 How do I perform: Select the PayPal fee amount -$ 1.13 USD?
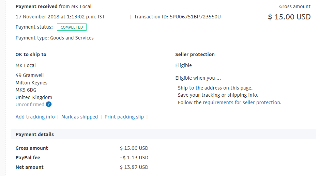click(x=134, y=158)
